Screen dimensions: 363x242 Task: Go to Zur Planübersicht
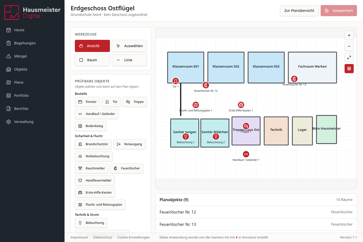pos(299,11)
